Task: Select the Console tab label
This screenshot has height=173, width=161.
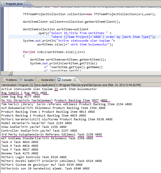Action: coord(66,80)
